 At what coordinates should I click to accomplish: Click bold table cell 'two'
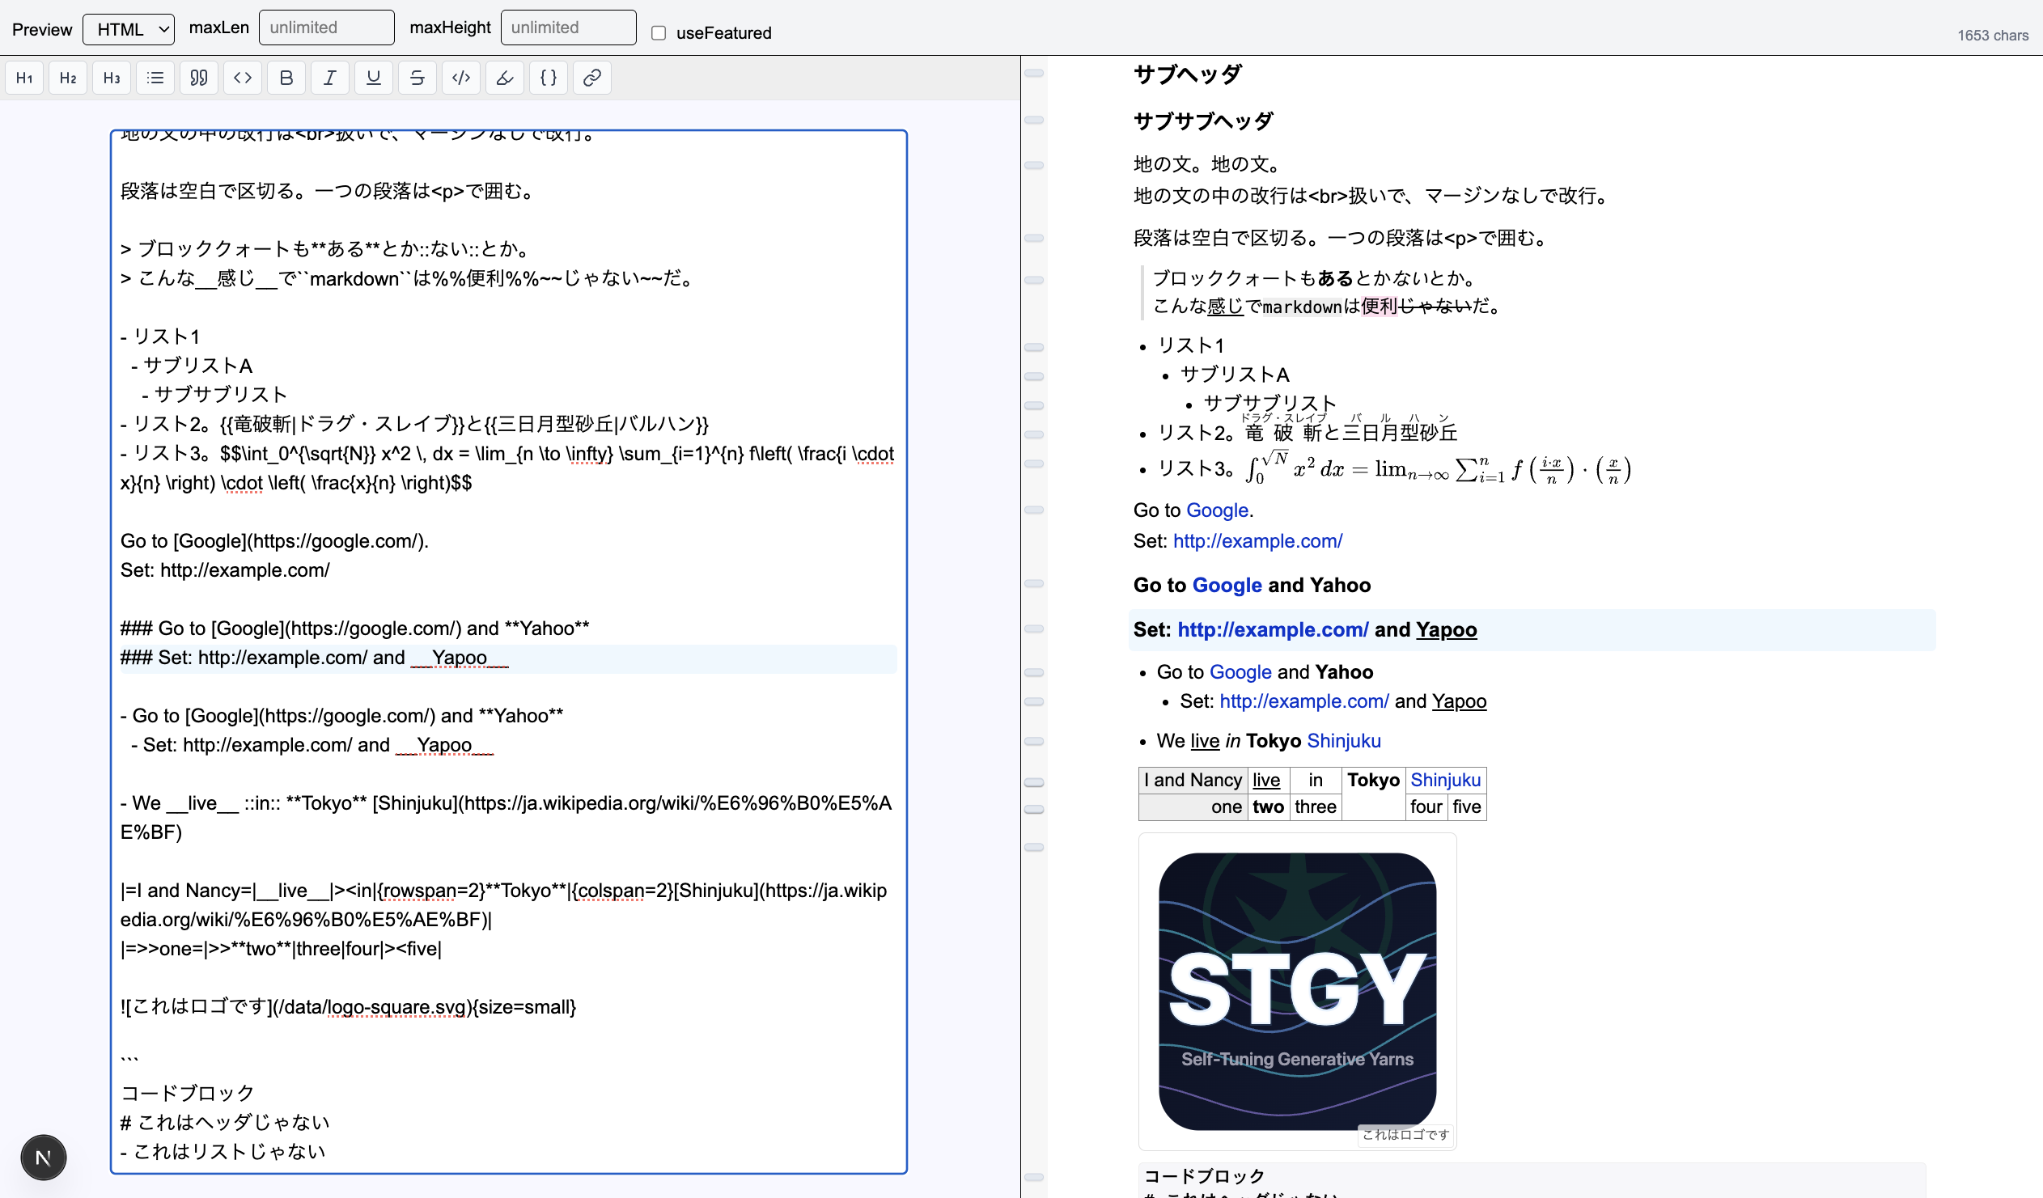1268,806
